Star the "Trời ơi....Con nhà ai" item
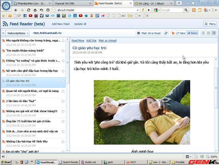This screenshot has width=219, height=165. pos(63,131)
